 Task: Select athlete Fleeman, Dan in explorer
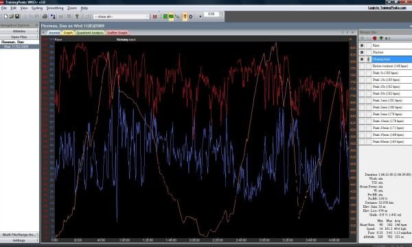coord(12,42)
